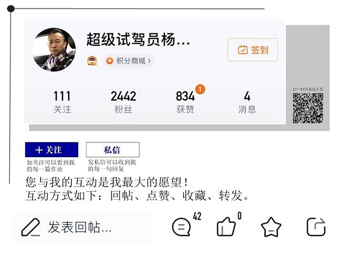Tap the star favorite icon
The image size is (338, 253).
(x=271, y=227)
